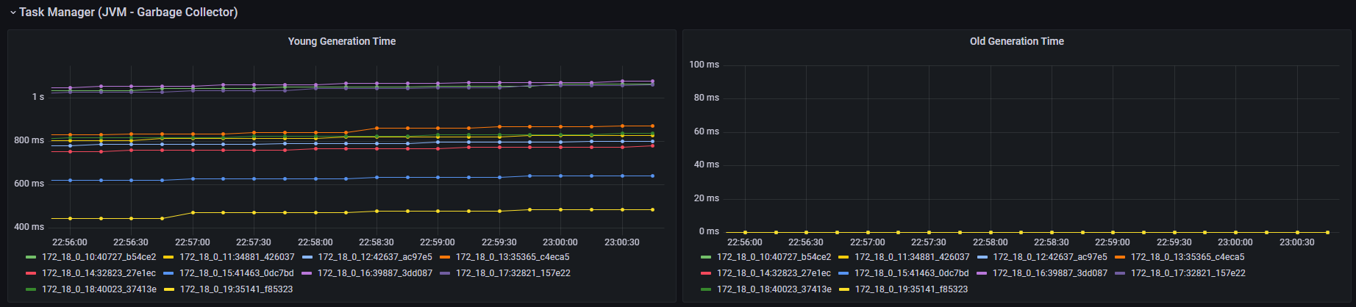Toggle 172_18_0_10:40727_b54ce2 series in Young Generation legend
The width and height of the screenshot is (1356, 307).
[x=99, y=257]
